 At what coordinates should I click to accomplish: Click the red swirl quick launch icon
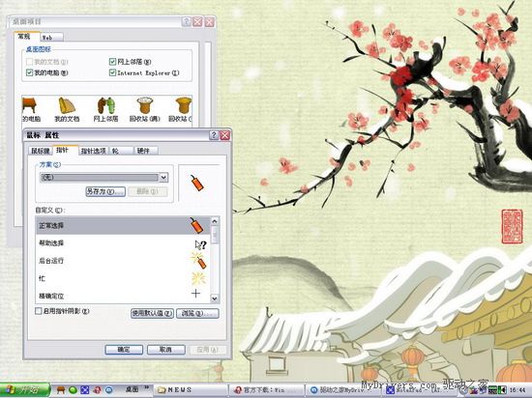(97, 390)
